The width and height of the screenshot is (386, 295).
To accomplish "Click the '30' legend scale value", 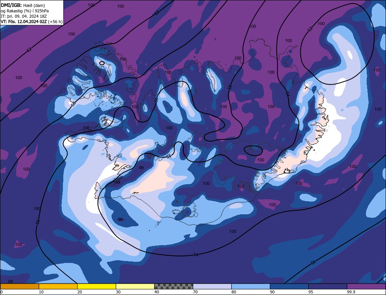I will (x=118, y=292).
